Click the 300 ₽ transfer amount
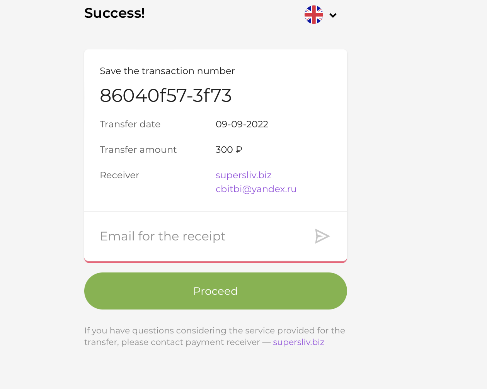The height and width of the screenshot is (389, 487). 229,150
